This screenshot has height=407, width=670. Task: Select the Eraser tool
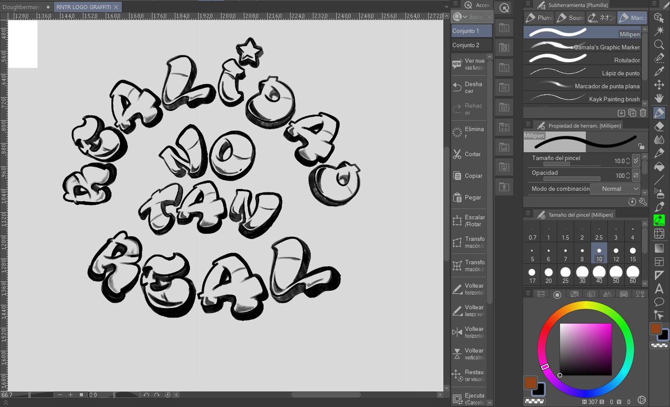[659, 126]
